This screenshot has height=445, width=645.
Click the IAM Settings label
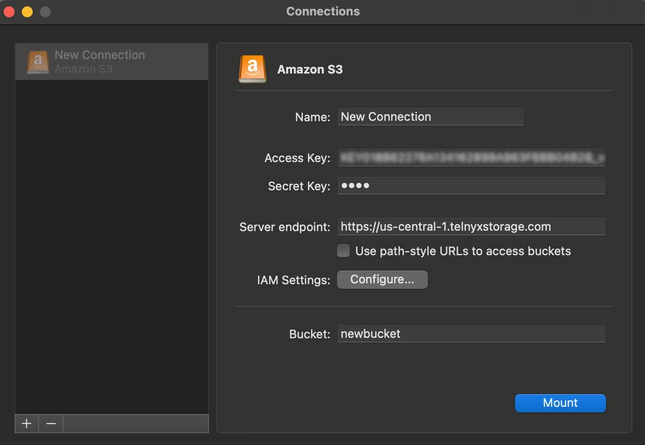(293, 280)
